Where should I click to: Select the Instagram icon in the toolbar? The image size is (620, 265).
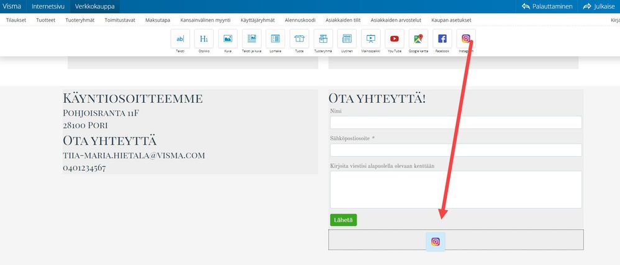(466, 38)
